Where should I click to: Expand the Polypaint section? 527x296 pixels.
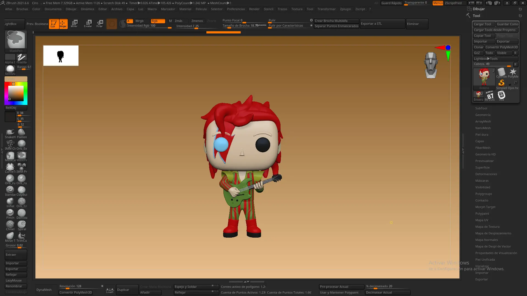(482, 214)
